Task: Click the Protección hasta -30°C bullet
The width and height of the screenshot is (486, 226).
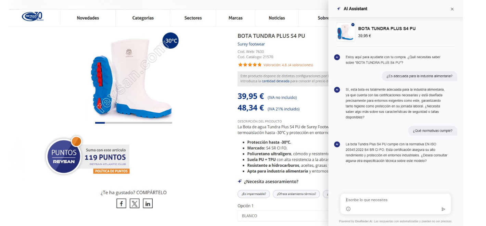Action: pyautogui.click(x=269, y=142)
